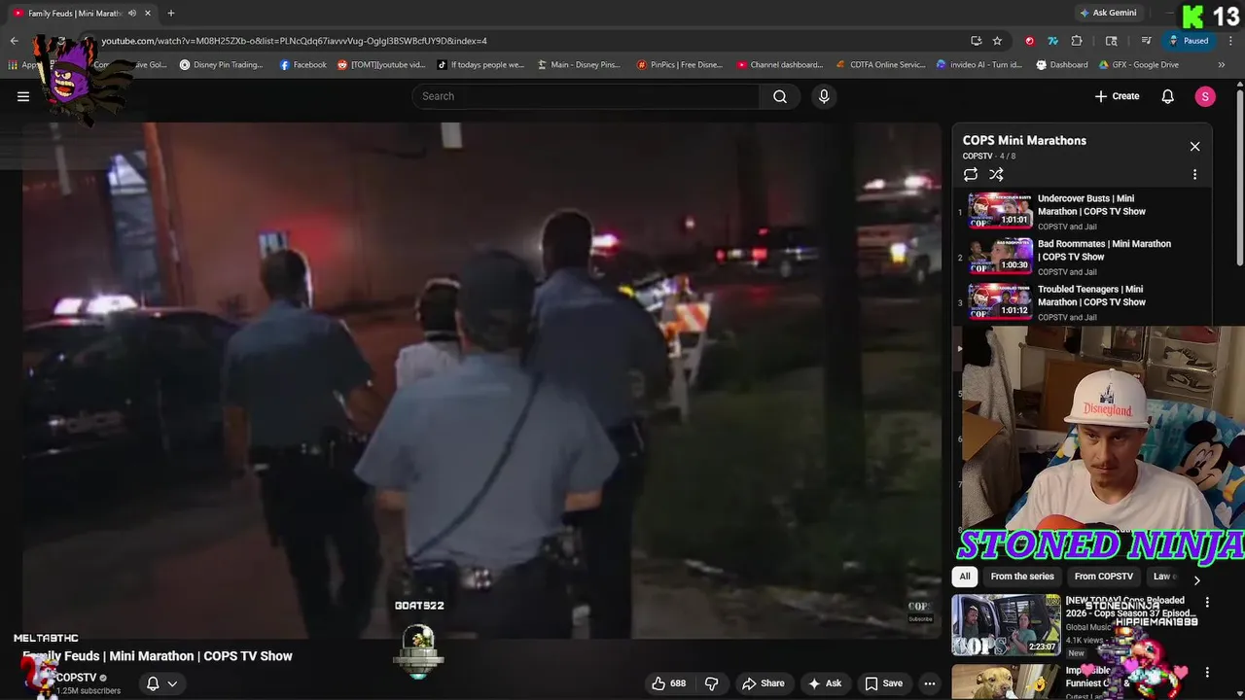Open the Extensions puzzle icon
The image size is (1245, 700).
tap(1077, 41)
